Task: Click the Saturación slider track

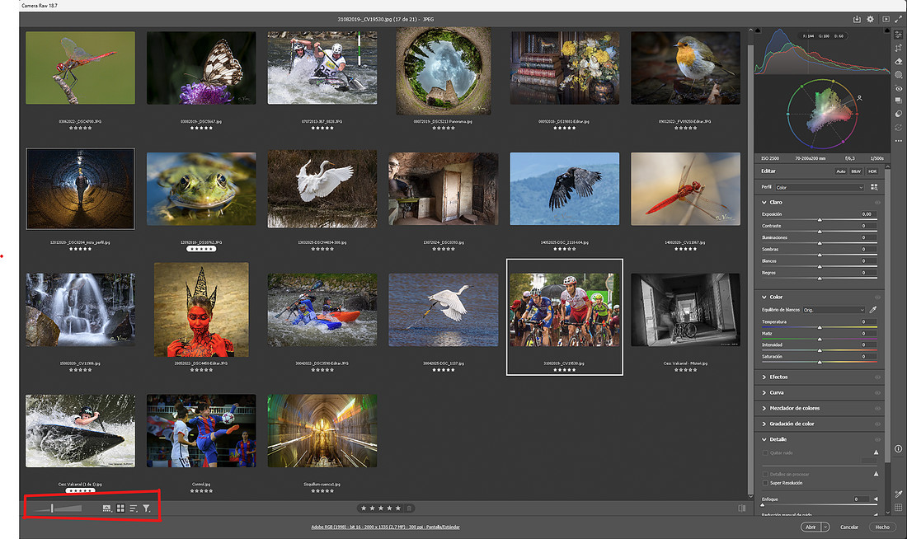Action: [820, 362]
